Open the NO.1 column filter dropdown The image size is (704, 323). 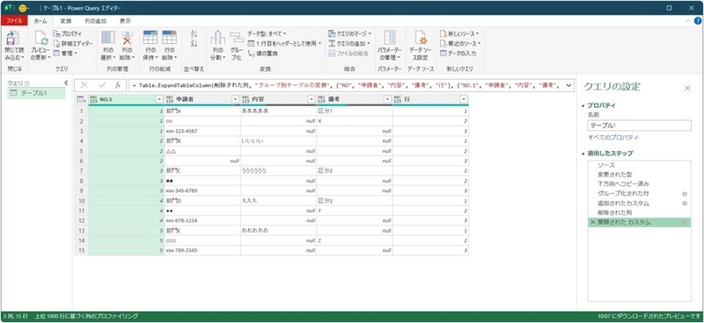point(159,99)
